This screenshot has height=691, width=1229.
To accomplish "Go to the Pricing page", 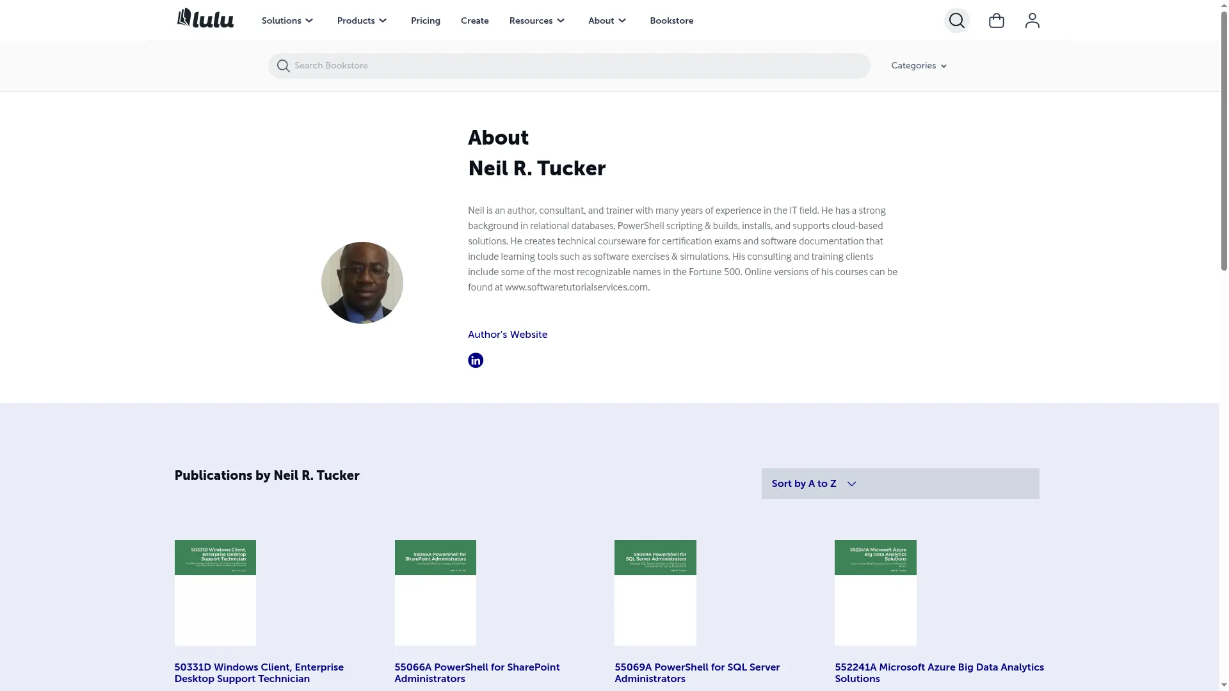I will point(426,20).
